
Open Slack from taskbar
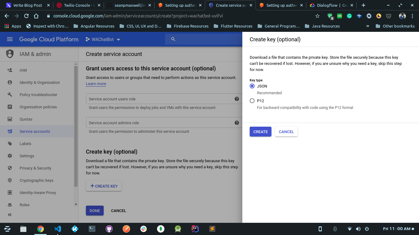click(144, 229)
